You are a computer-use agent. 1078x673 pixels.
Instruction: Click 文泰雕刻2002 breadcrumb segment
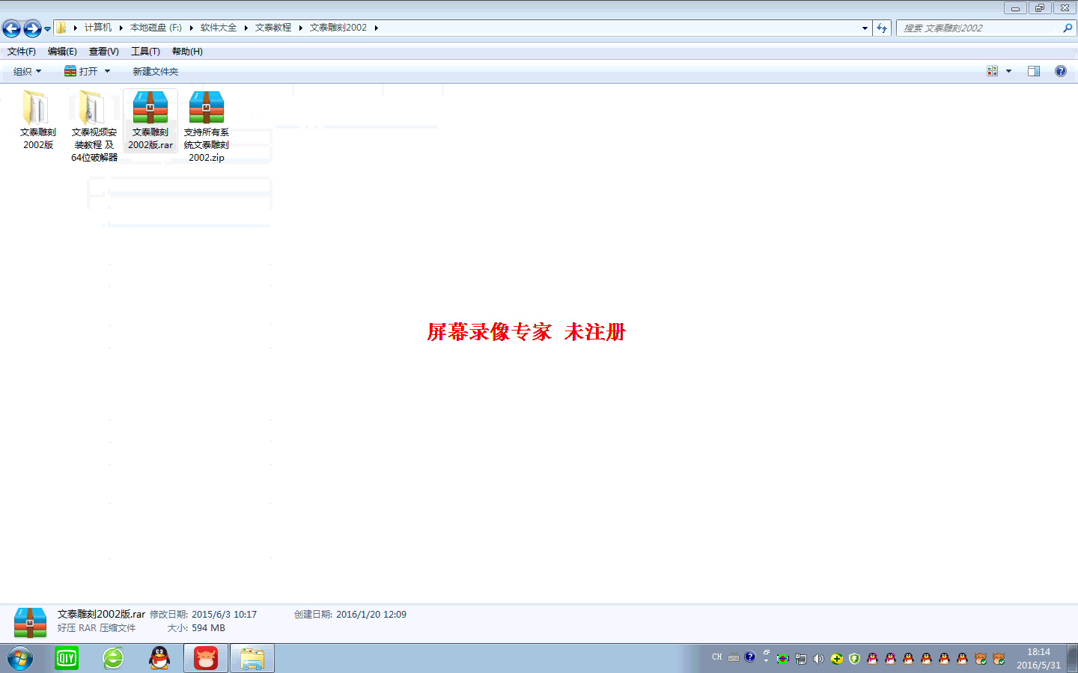coord(338,28)
